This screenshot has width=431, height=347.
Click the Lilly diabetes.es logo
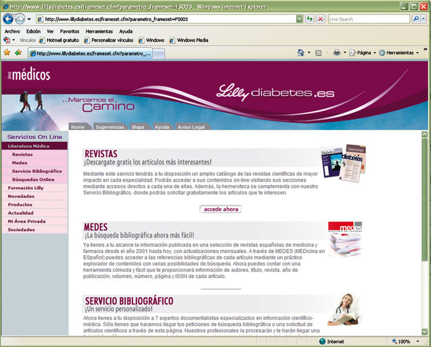click(x=275, y=92)
